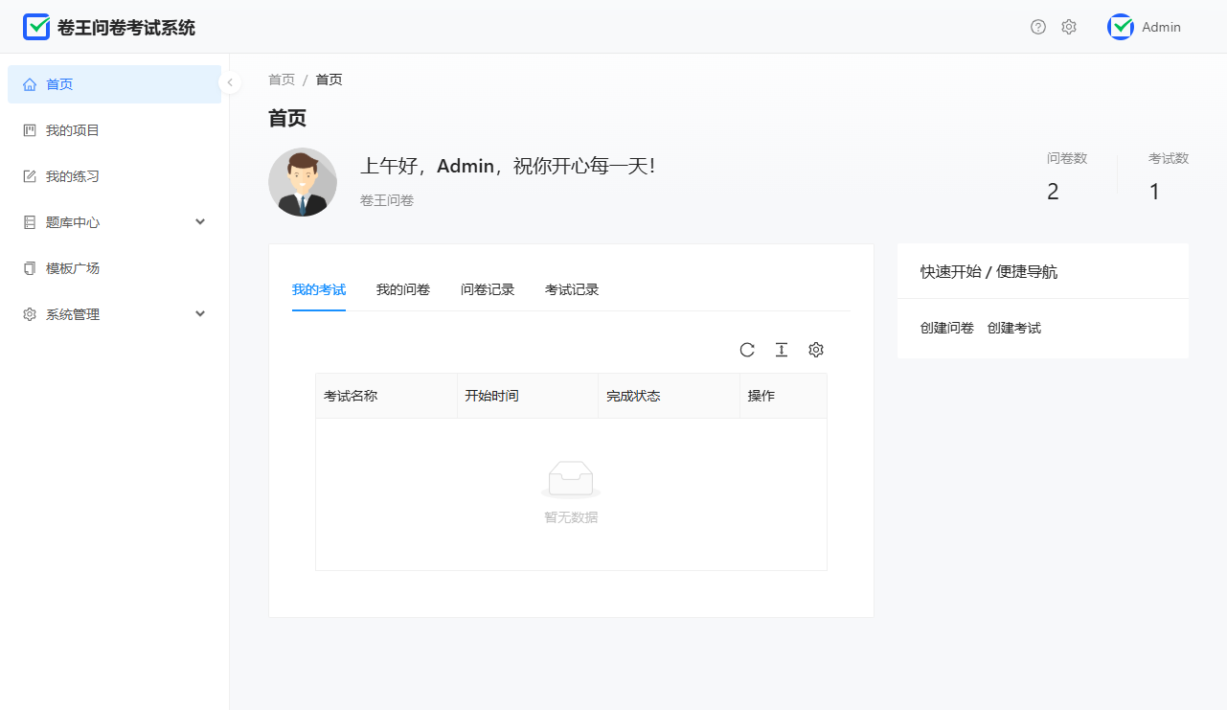This screenshot has width=1227, height=710.
Task: Switch to the 考试记录 tab
Action: coord(572,289)
